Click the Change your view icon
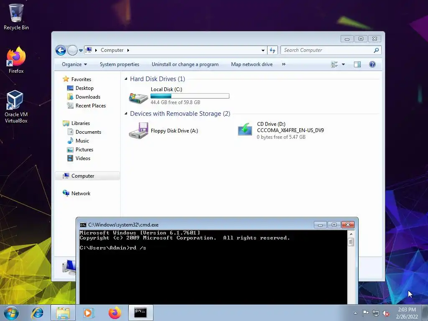 (x=334, y=64)
